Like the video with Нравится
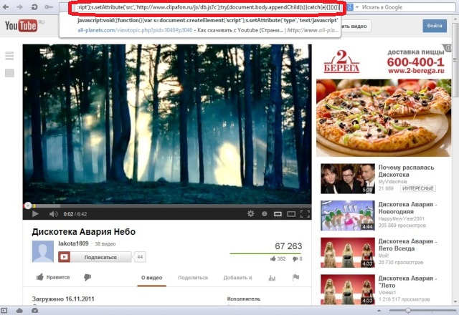 pos(53,277)
